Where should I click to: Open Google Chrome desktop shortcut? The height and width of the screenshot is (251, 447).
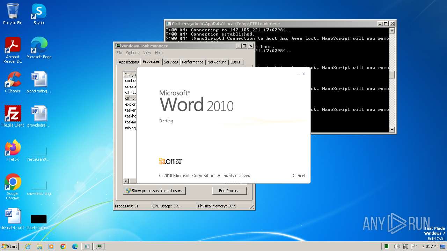coord(13,187)
